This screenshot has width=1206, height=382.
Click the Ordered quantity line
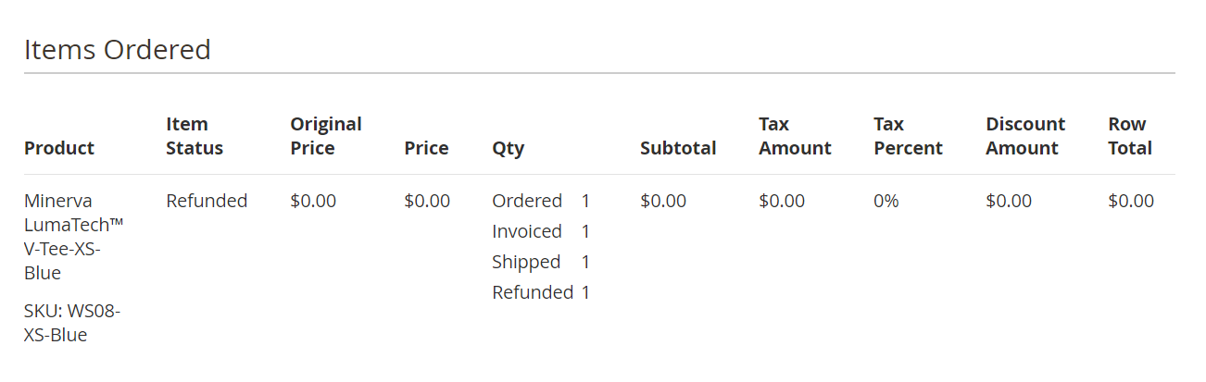click(541, 201)
